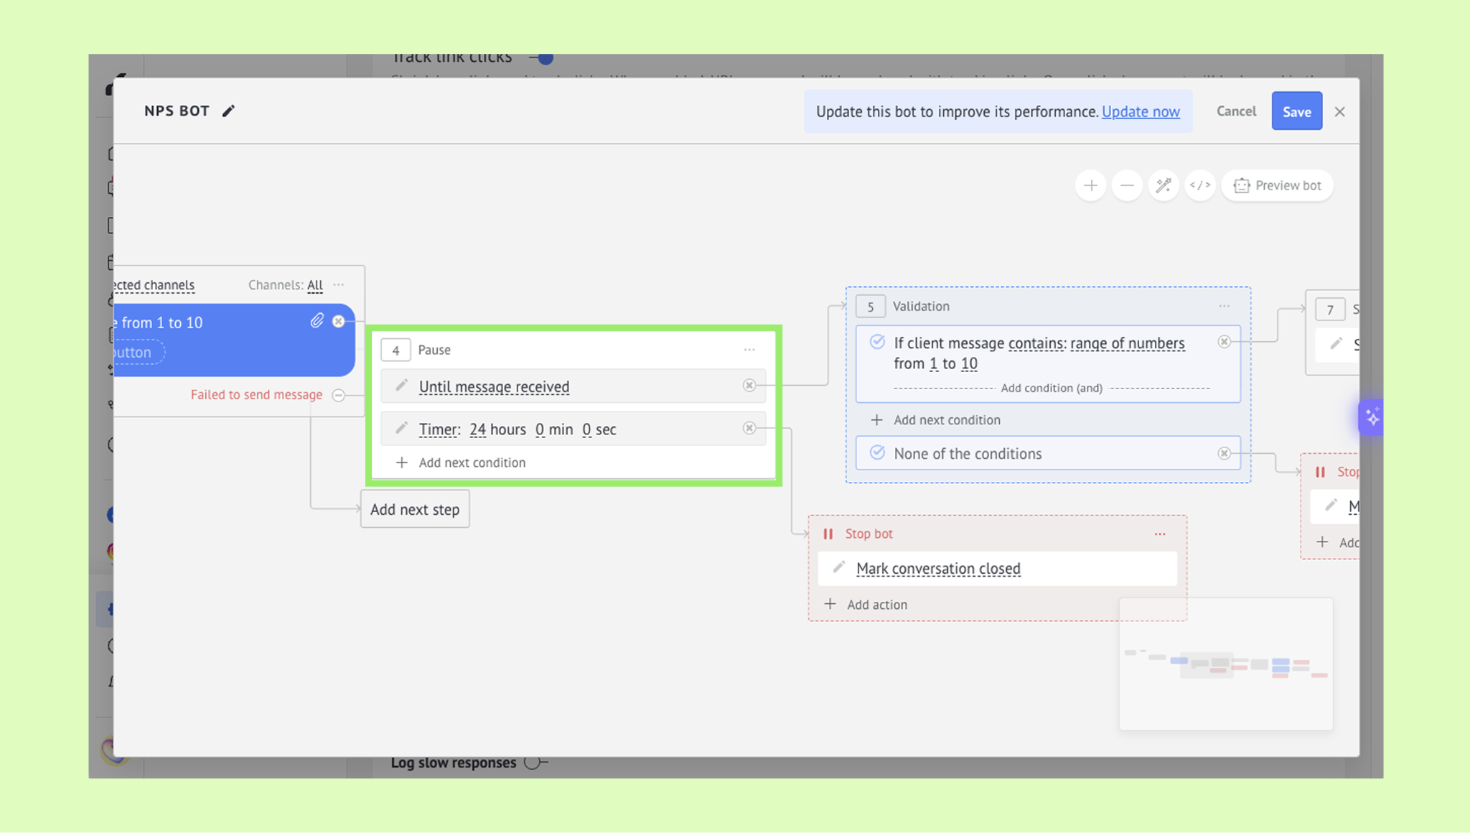This screenshot has height=833, width=1470.
Task: Click the magic wand auto-arrange icon
Action: [x=1164, y=185]
